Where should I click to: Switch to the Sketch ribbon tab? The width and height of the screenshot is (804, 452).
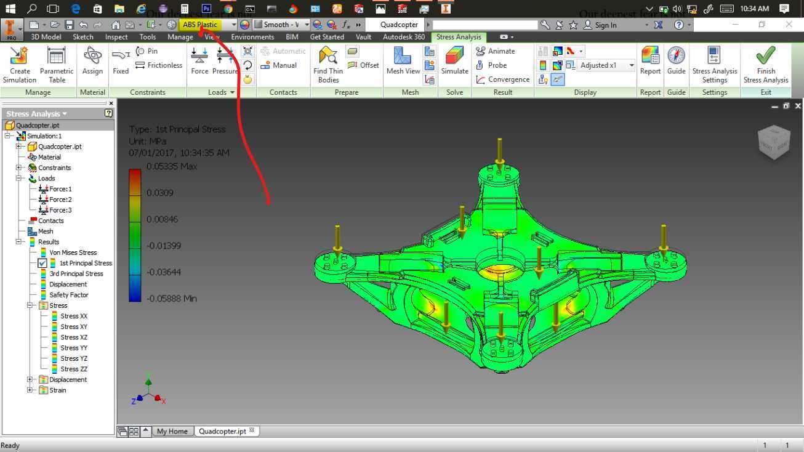(x=83, y=37)
